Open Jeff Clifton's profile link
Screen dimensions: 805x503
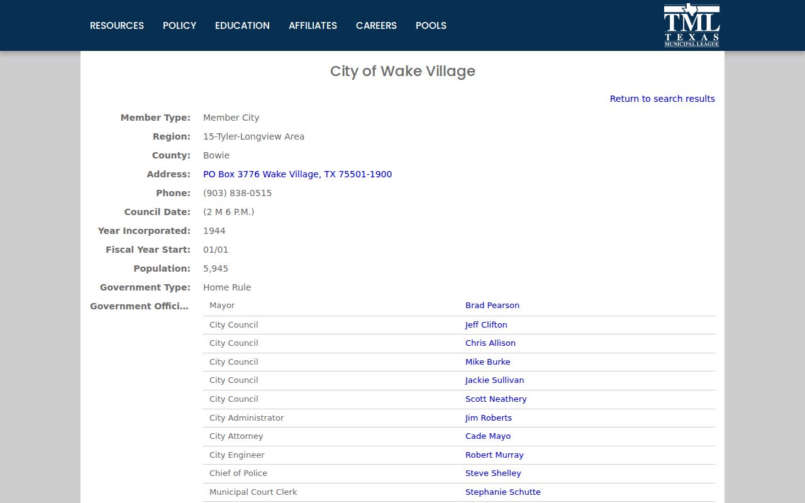486,325
